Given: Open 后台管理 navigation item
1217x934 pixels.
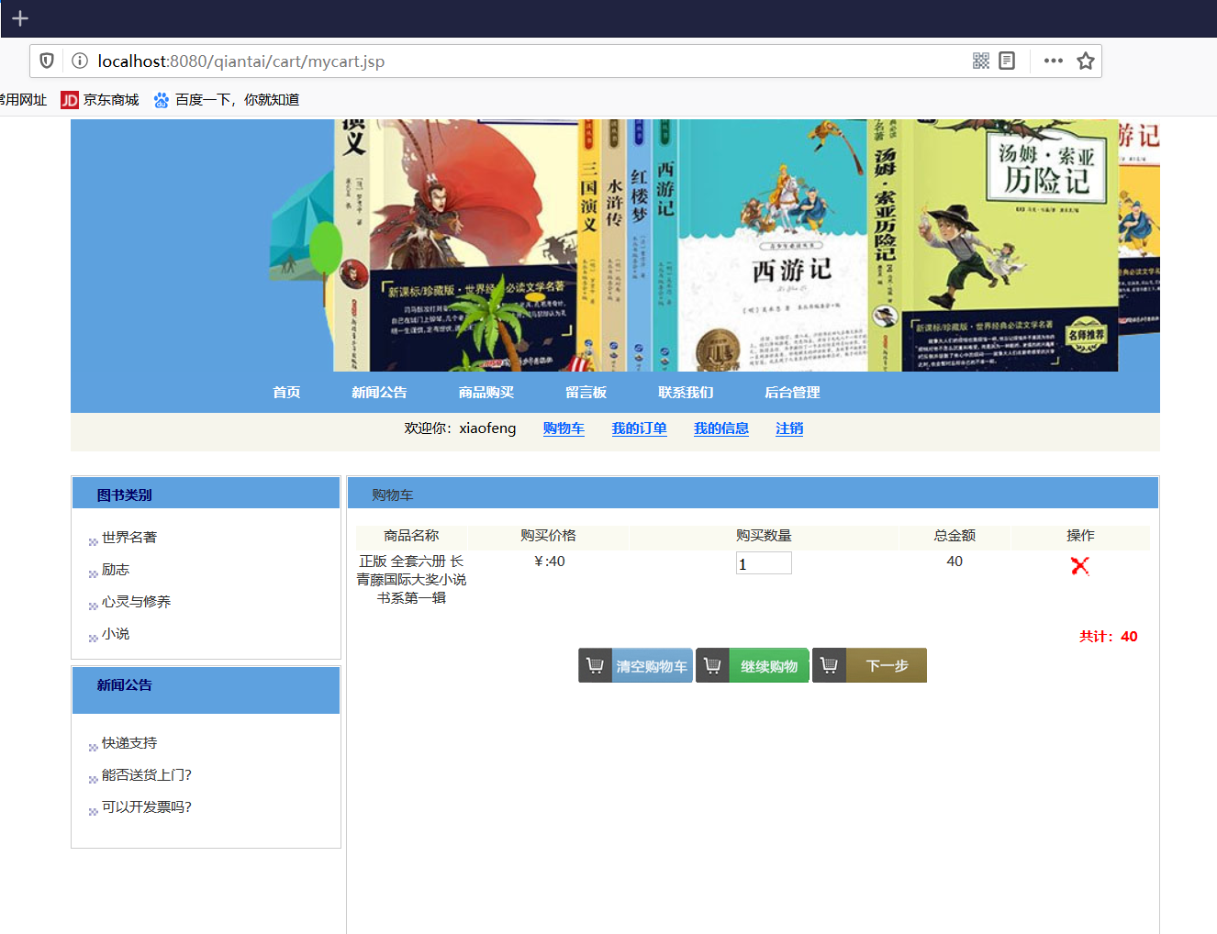Looking at the screenshot, I should (792, 393).
